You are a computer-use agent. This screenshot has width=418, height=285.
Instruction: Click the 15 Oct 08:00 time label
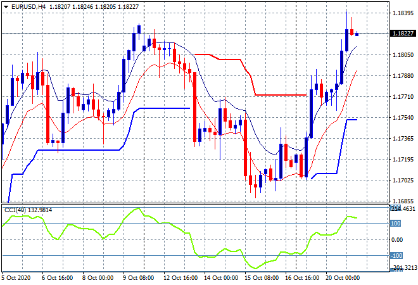(x=262, y=278)
